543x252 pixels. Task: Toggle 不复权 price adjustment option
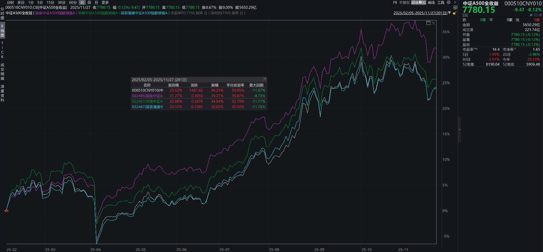click(x=404, y=3)
